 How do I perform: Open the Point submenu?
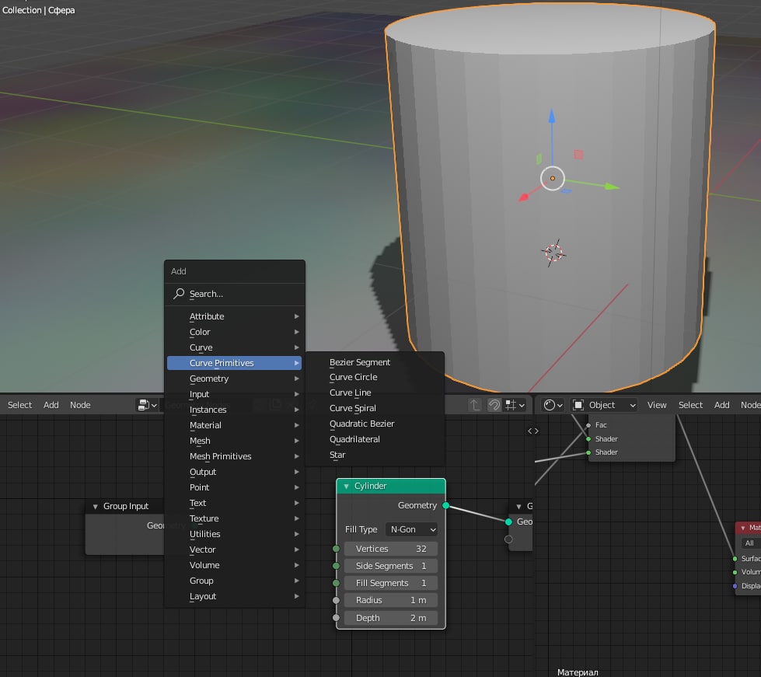(x=235, y=487)
